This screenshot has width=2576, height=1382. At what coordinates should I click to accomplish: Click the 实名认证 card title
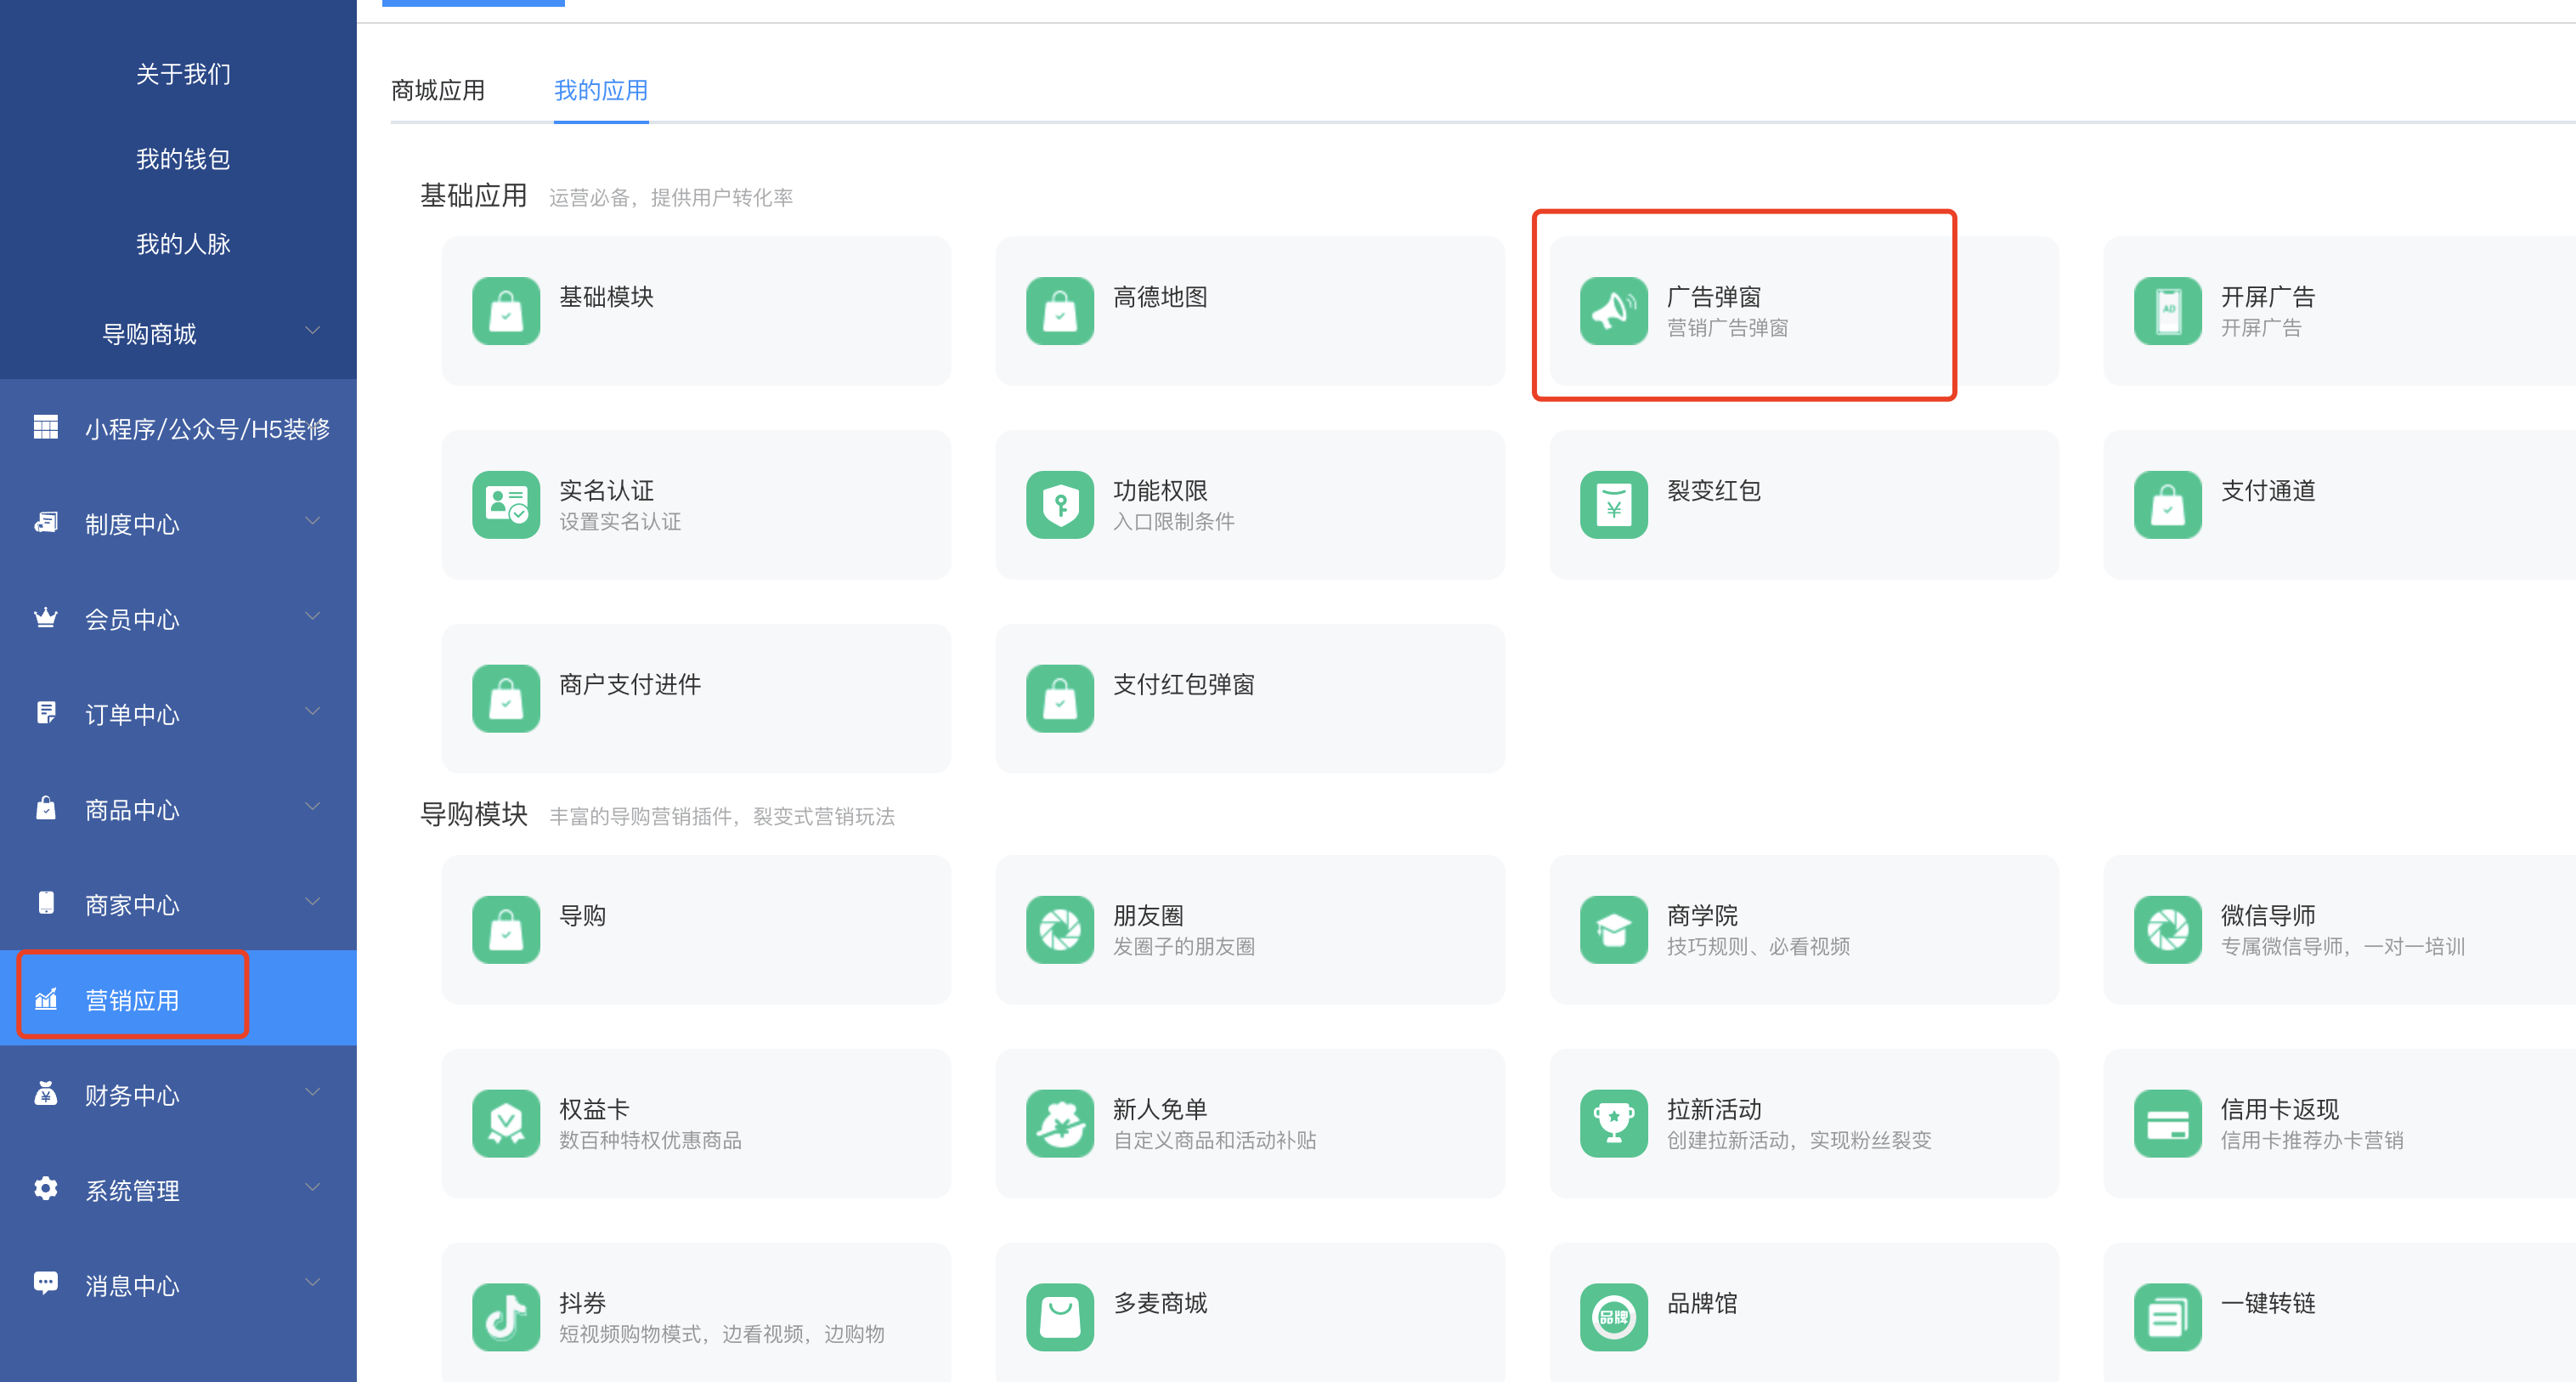[606, 490]
